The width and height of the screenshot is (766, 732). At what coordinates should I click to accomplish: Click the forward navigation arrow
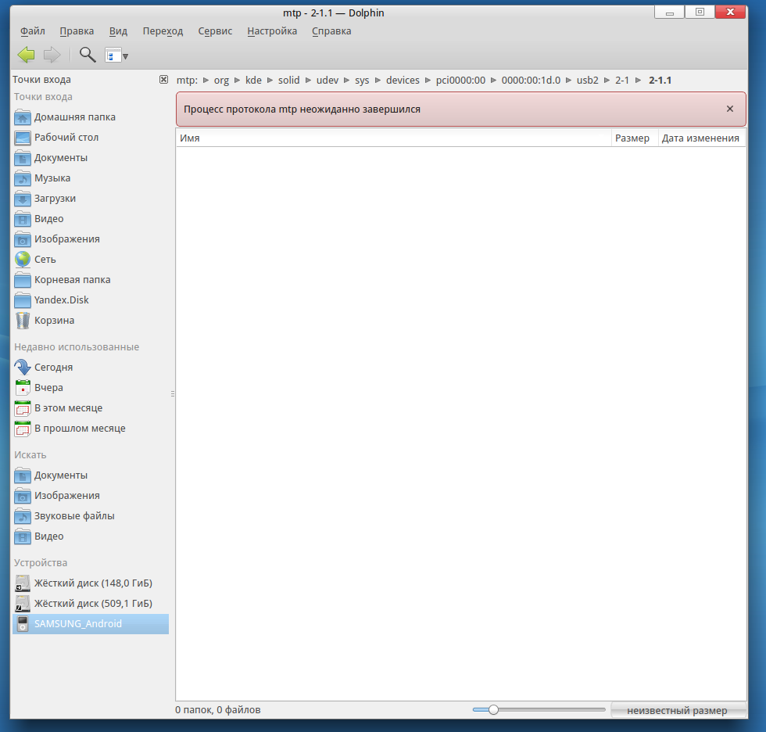(52, 55)
